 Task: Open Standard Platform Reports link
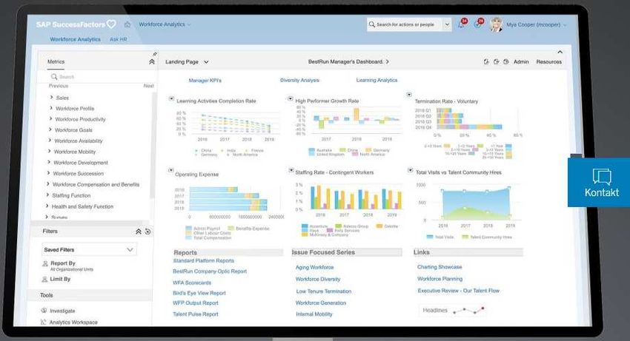pyautogui.click(x=203, y=261)
